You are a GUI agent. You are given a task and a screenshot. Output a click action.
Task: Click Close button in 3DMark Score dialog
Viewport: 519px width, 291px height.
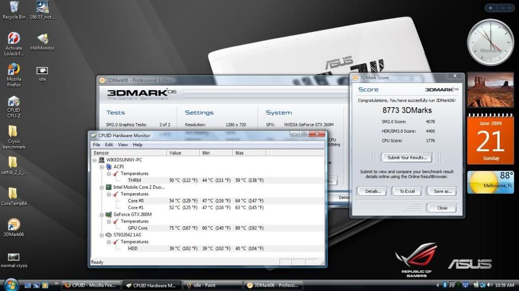pos(442,208)
